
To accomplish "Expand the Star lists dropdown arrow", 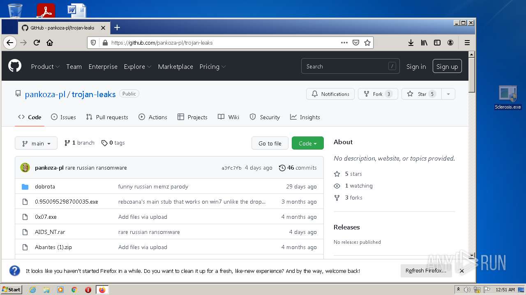I will click(x=448, y=94).
